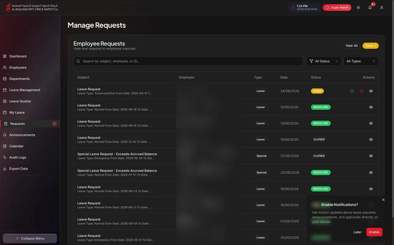Open the notifications bell in header
This screenshot has width=394, height=245.
(x=370, y=8)
